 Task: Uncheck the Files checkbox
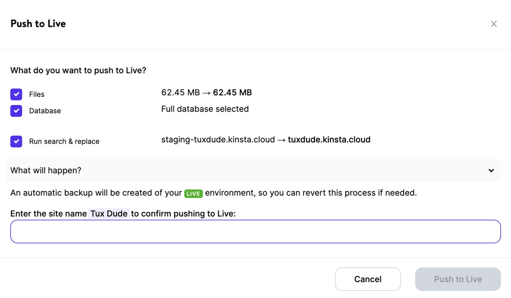[16, 94]
